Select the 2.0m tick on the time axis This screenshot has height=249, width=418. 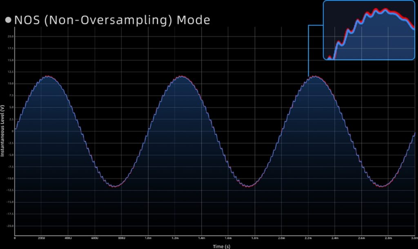tap(281, 238)
